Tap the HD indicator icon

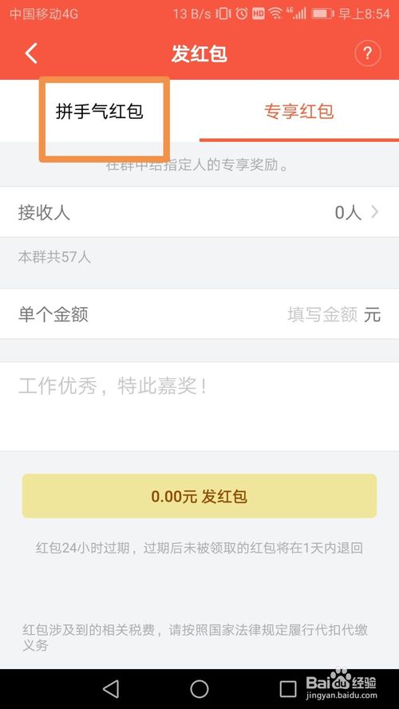[259, 14]
